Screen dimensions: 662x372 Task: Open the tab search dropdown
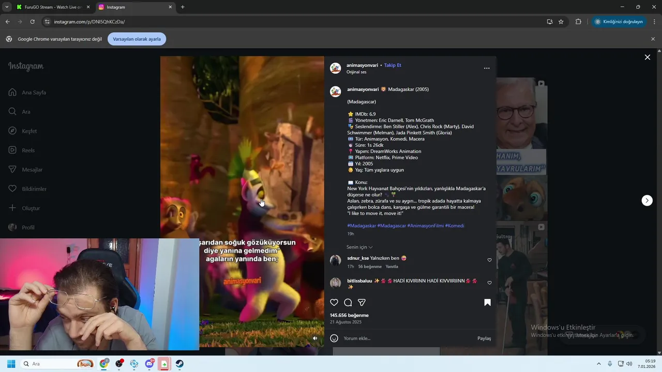tap(7, 7)
